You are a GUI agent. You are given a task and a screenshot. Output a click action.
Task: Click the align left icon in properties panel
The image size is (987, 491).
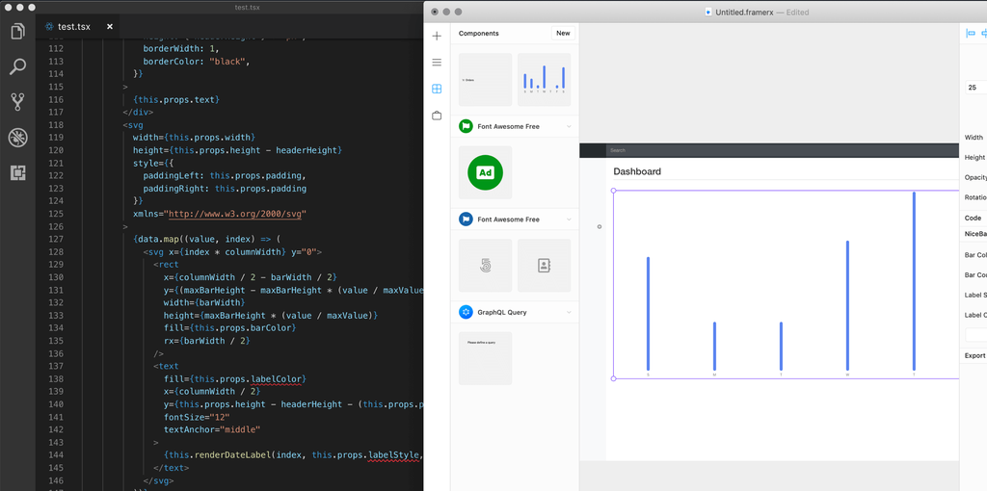coord(971,34)
